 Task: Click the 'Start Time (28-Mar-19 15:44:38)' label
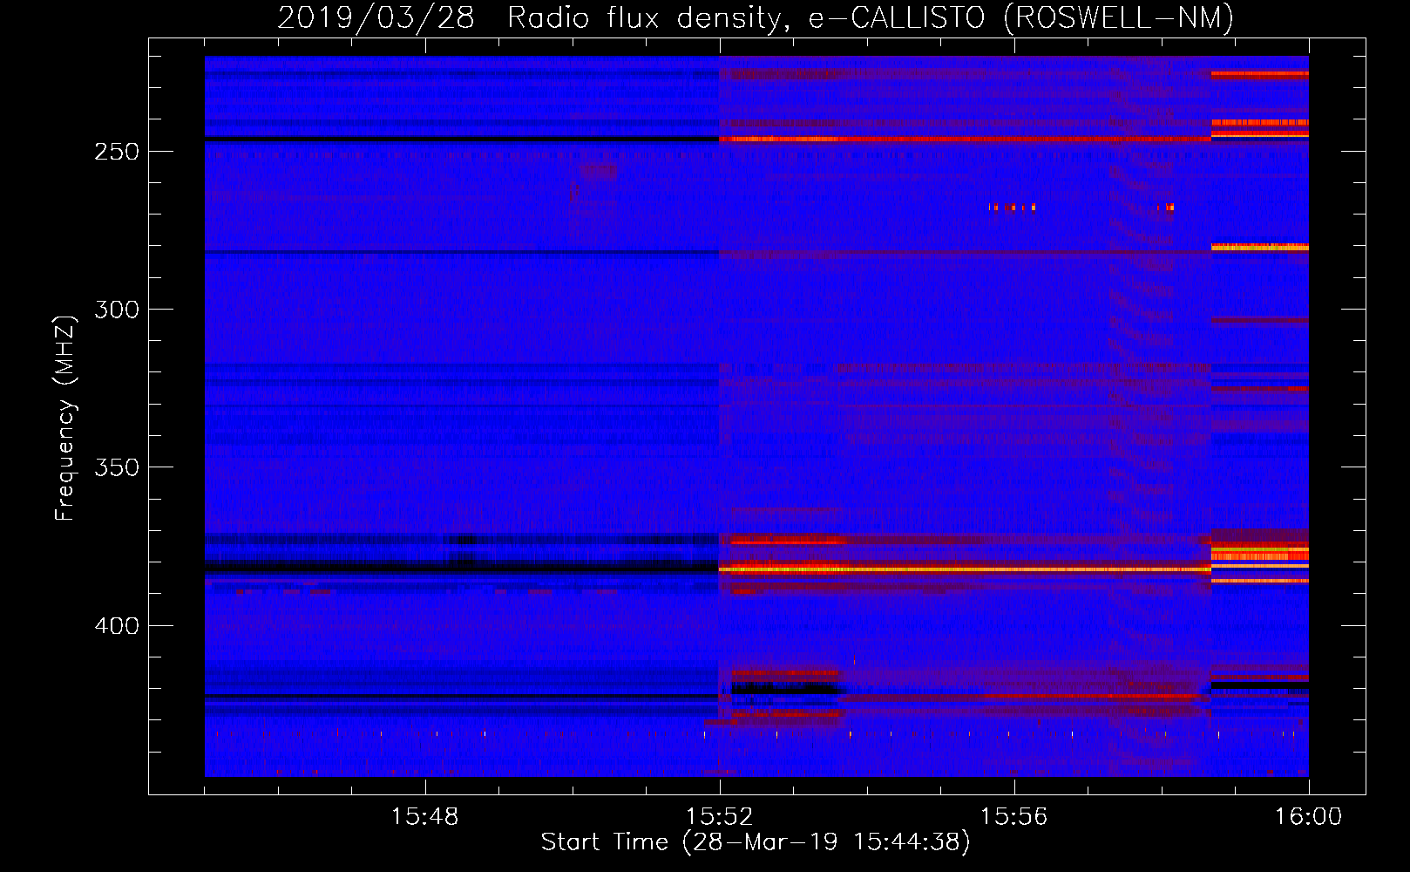coord(756,842)
